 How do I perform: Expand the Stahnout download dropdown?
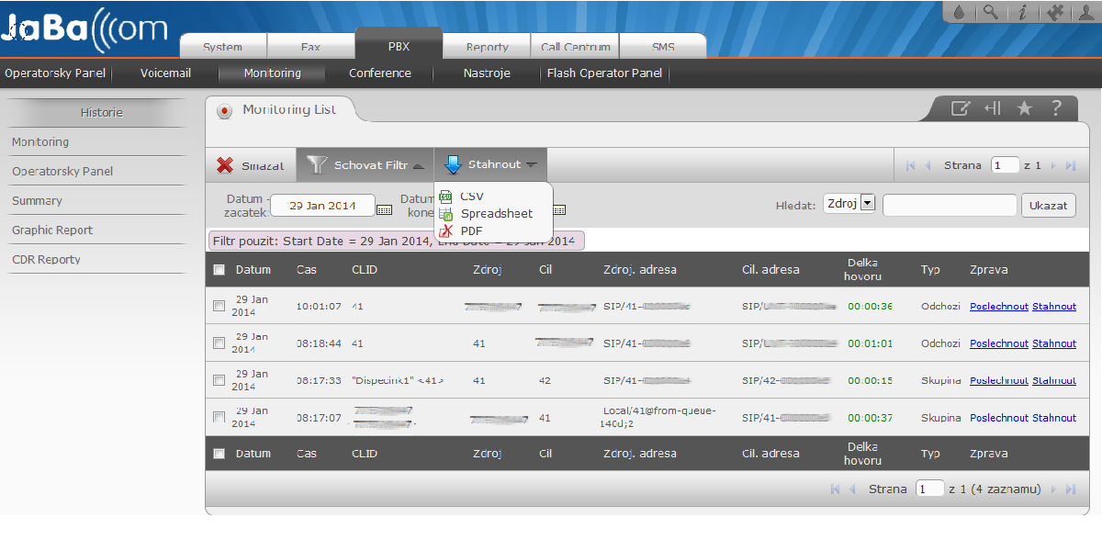click(491, 165)
